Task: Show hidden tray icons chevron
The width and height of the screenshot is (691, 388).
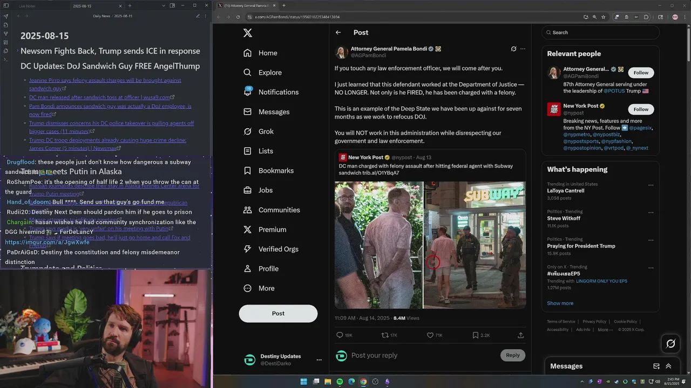Action: click(582, 382)
